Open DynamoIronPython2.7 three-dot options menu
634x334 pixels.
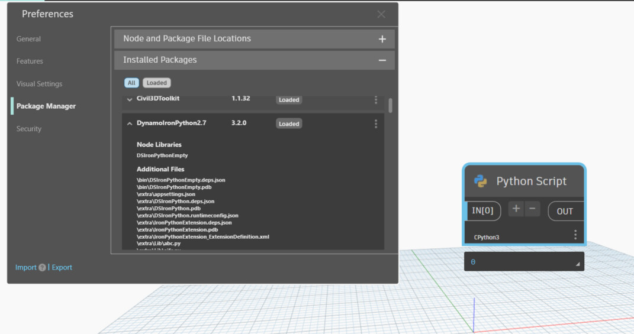pos(376,124)
